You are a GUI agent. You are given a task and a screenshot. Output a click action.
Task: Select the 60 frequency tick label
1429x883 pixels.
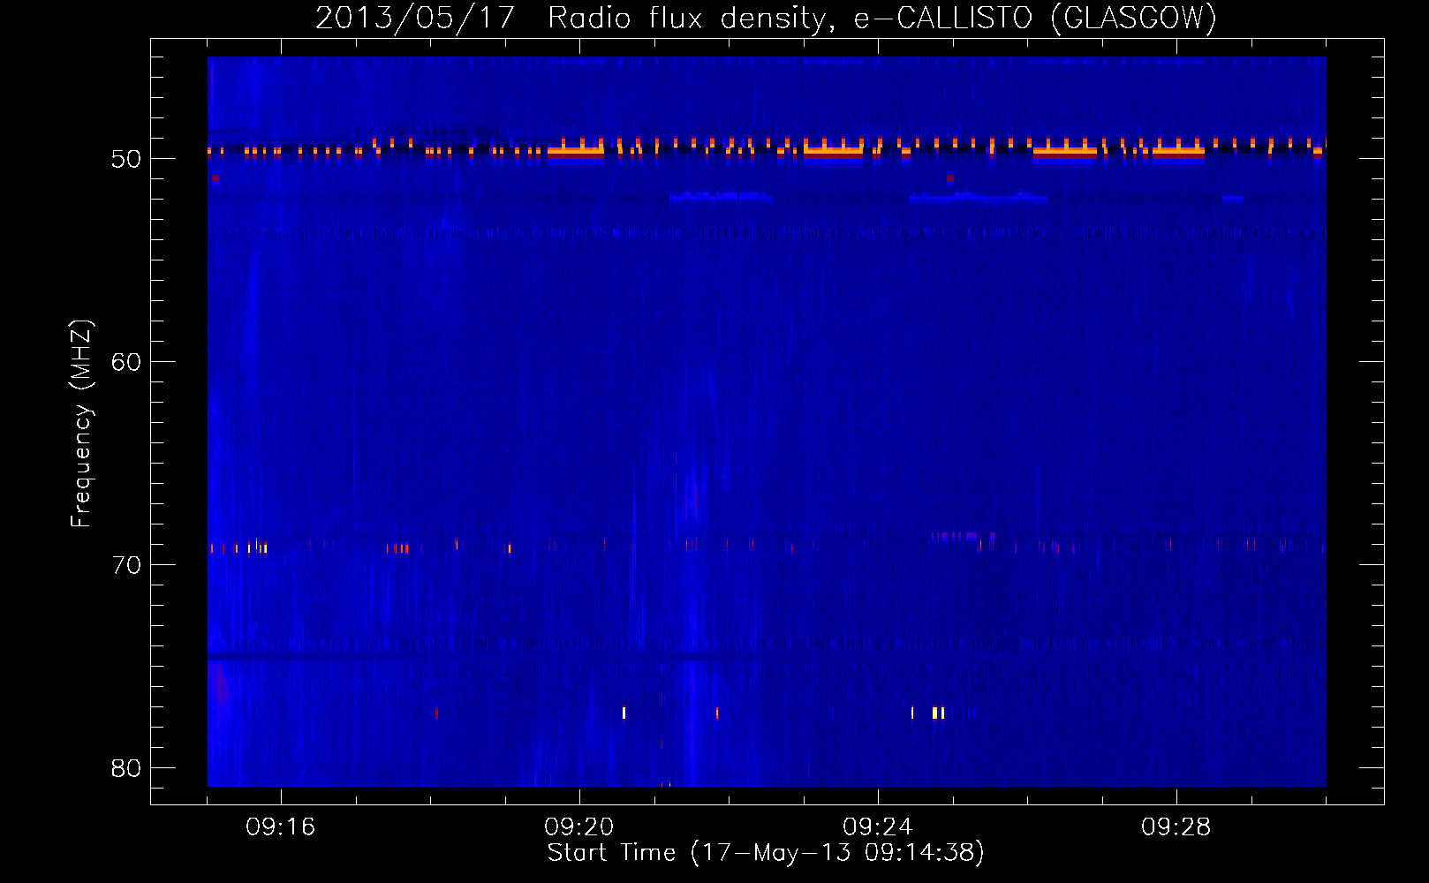126,362
